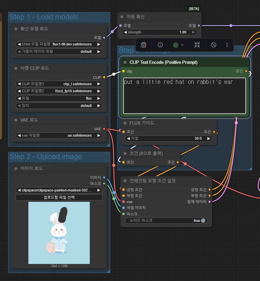This screenshot has height=281, width=260.
Task: Click the trash icon to delete the node
Action: (x=144, y=45)
